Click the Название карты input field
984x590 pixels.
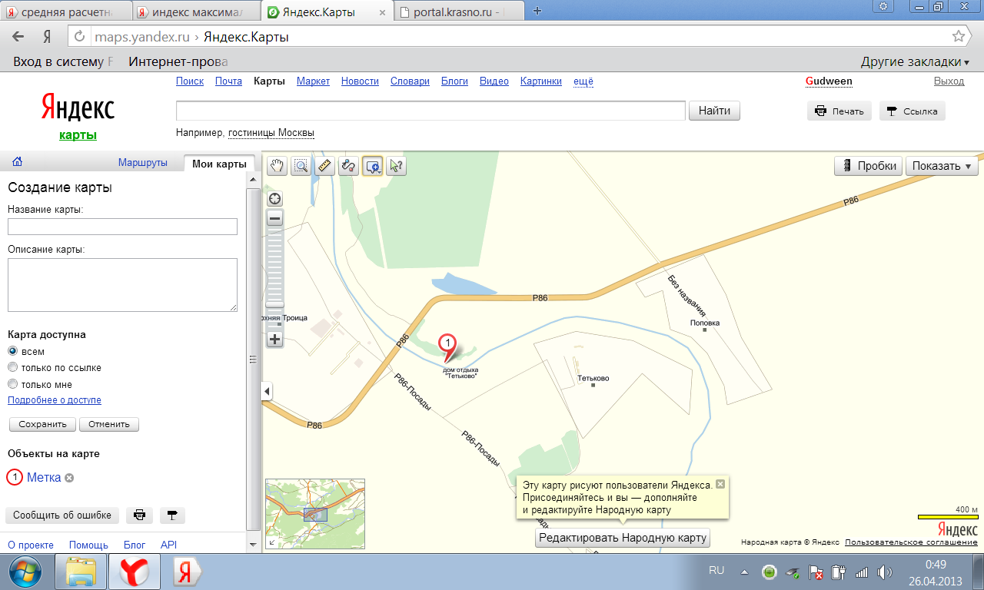122,227
